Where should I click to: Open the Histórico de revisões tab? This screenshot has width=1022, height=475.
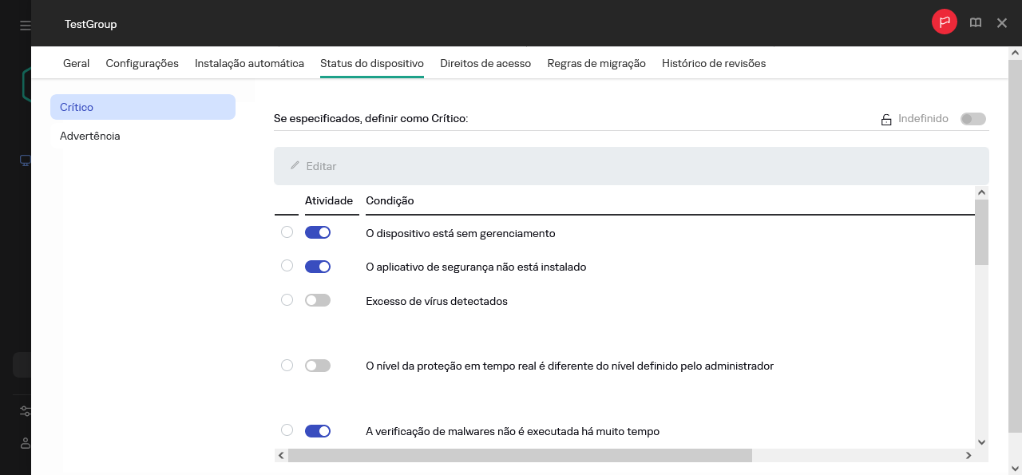[x=713, y=63]
